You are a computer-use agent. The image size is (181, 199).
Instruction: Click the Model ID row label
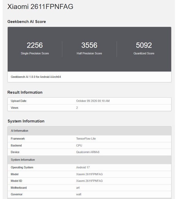[x=16, y=181]
